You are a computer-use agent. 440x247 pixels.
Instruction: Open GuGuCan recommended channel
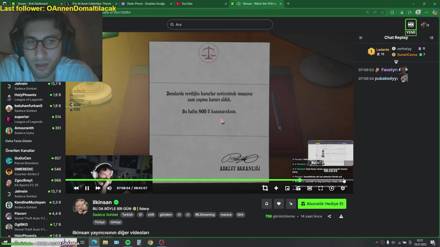[x=33, y=161]
